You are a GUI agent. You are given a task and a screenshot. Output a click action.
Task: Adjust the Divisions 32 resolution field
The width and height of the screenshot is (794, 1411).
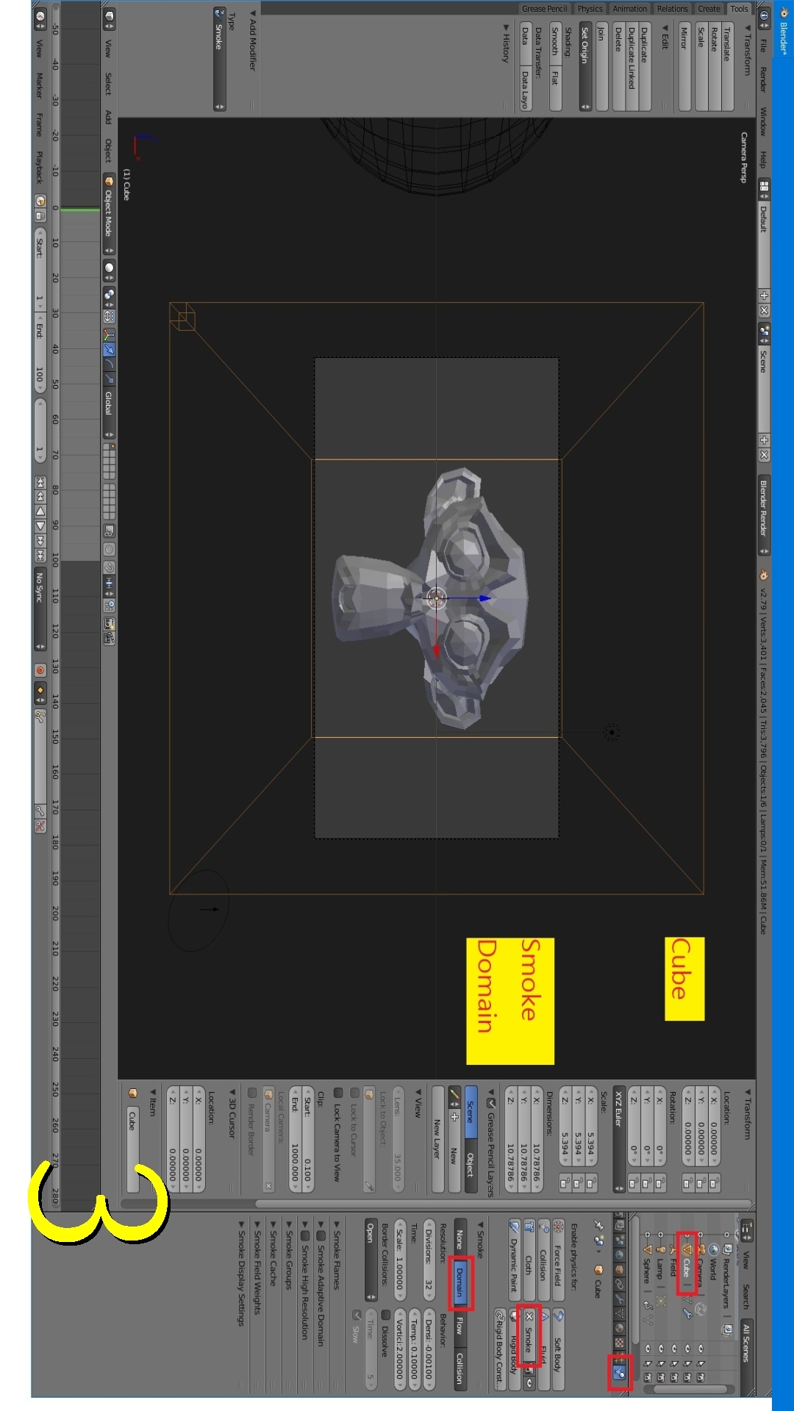click(429, 1260)
